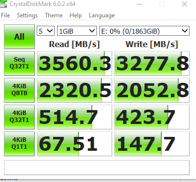Open the Language menu
This screenshot has width=196, height=182.
pos(102,15)
